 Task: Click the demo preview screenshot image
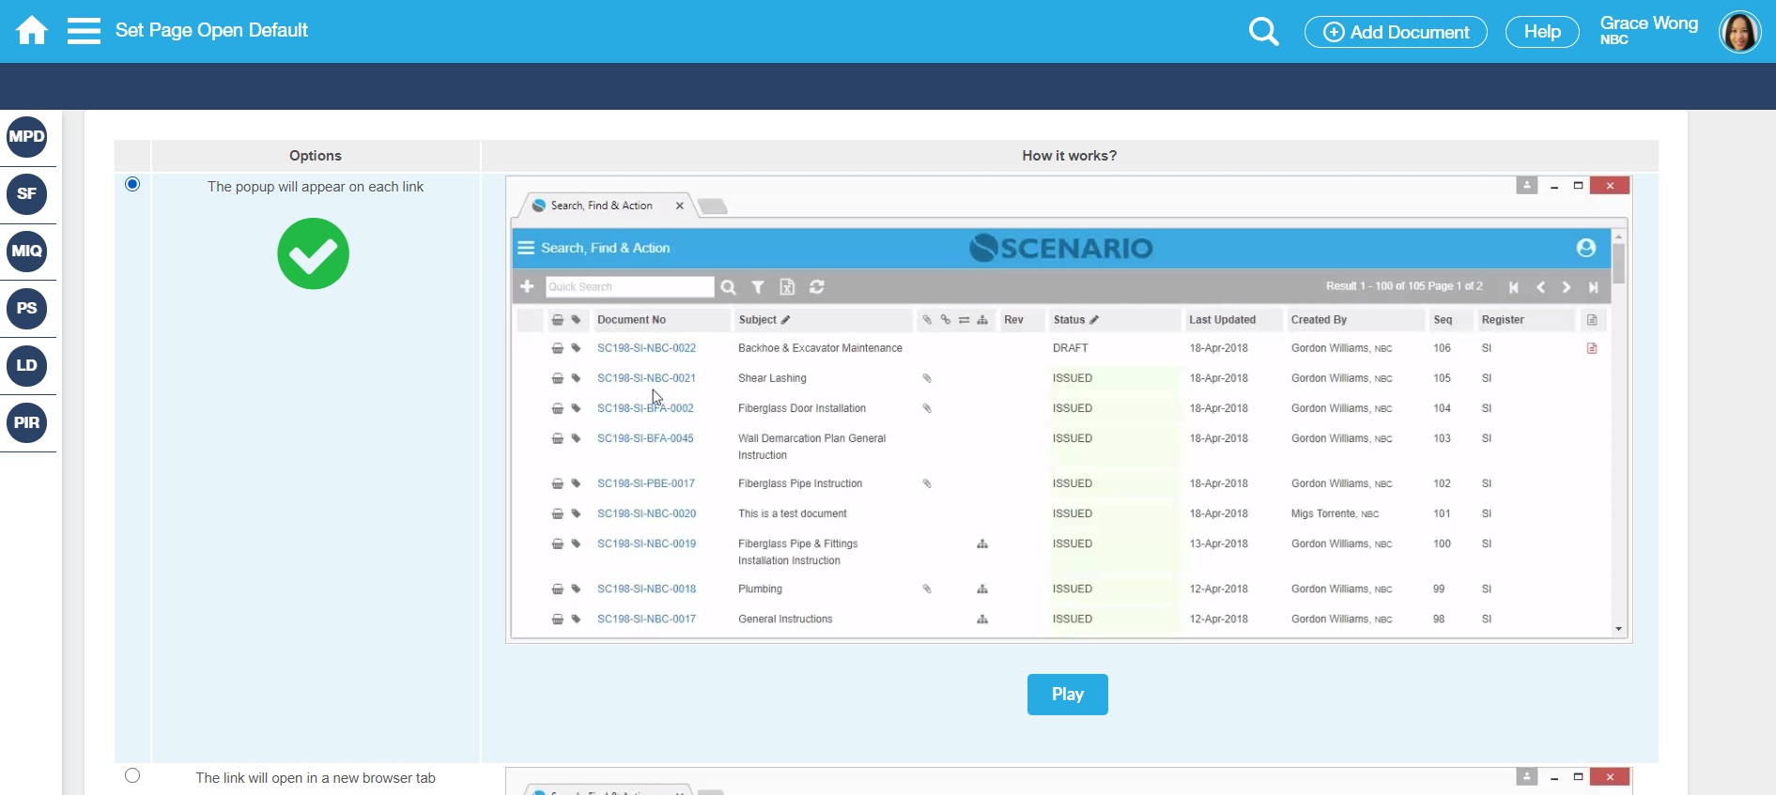click(x=1068, y=408)
